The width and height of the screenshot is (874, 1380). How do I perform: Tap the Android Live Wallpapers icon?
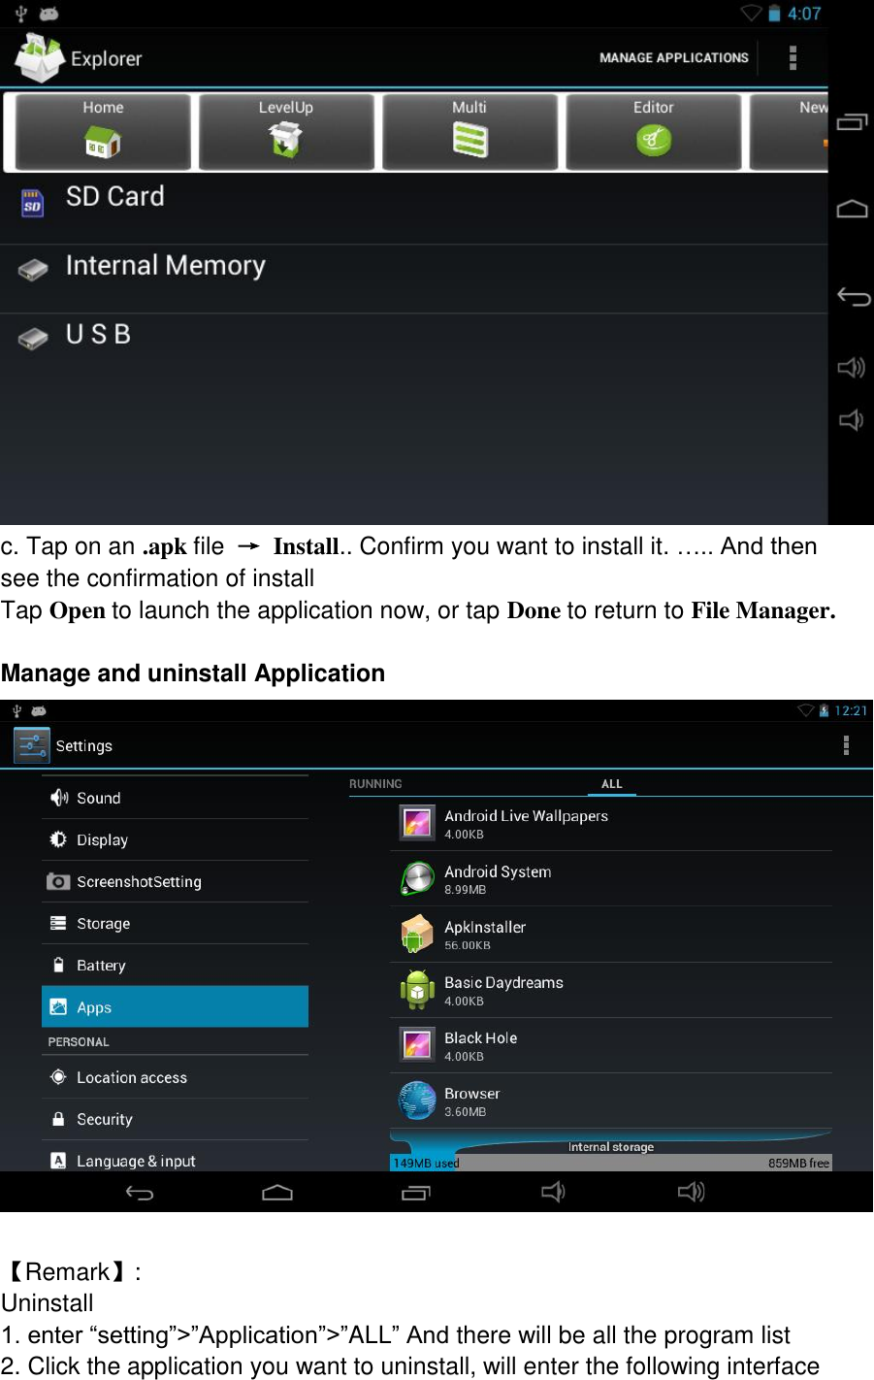416,822
